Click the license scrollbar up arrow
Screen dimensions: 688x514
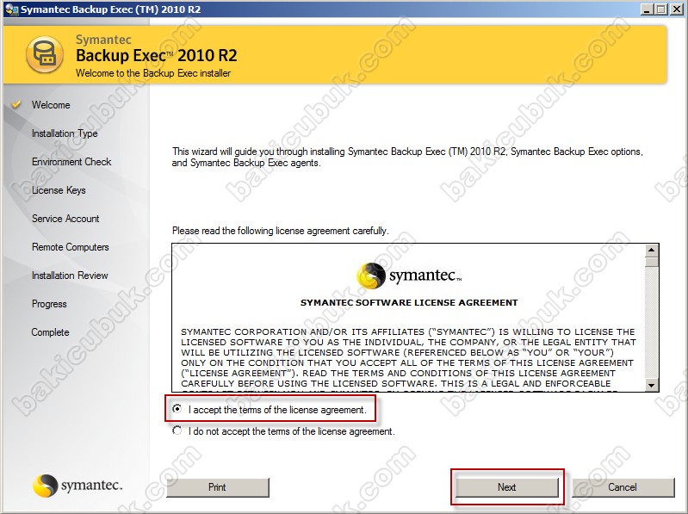click(x=652, y=251)
